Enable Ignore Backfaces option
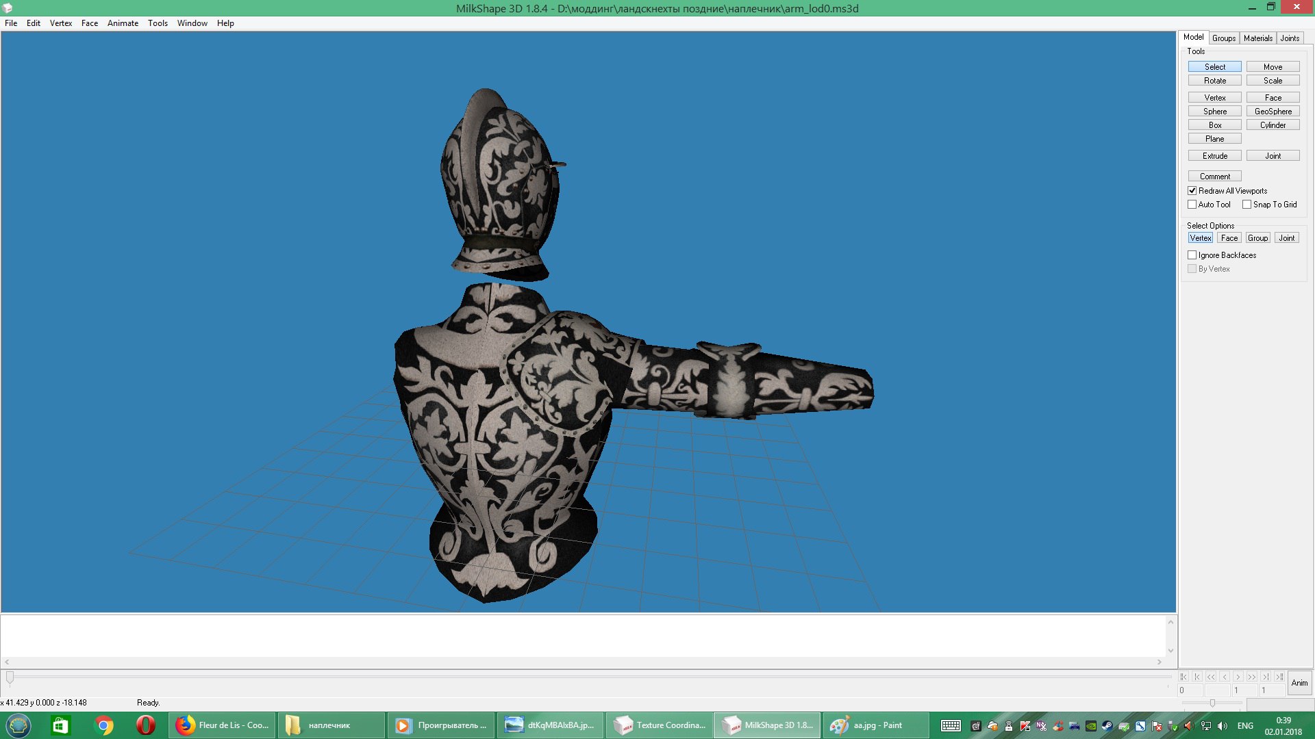 (x=1192, y=255)
